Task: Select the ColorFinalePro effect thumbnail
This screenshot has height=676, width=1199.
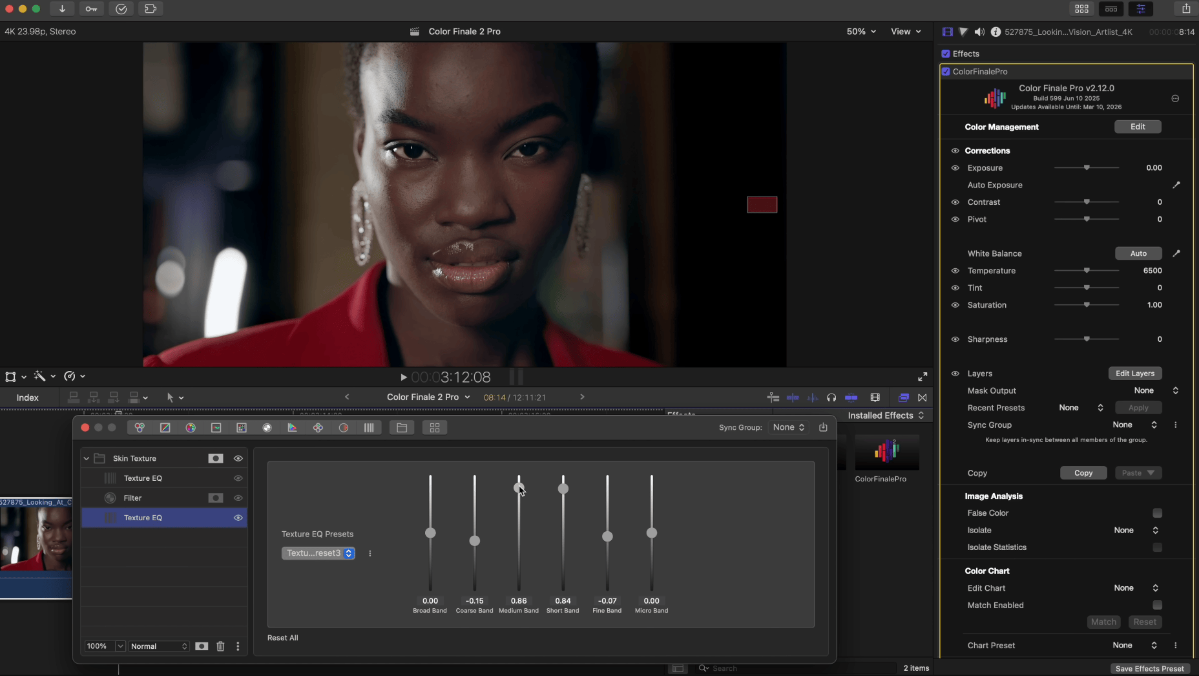Action: click(x=886, y=452)
